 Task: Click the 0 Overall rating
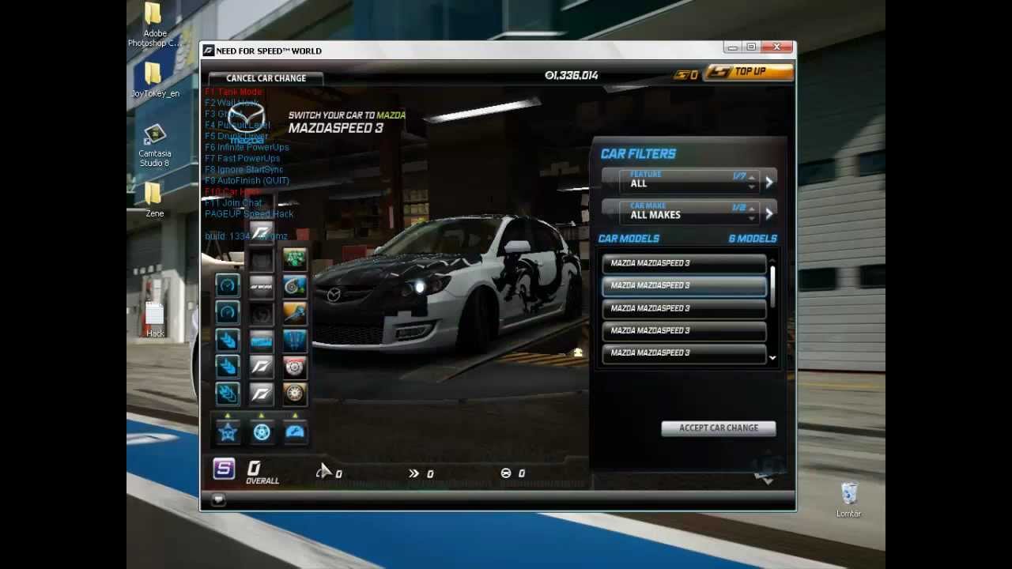pyautogui.click(x=262, y=472)
